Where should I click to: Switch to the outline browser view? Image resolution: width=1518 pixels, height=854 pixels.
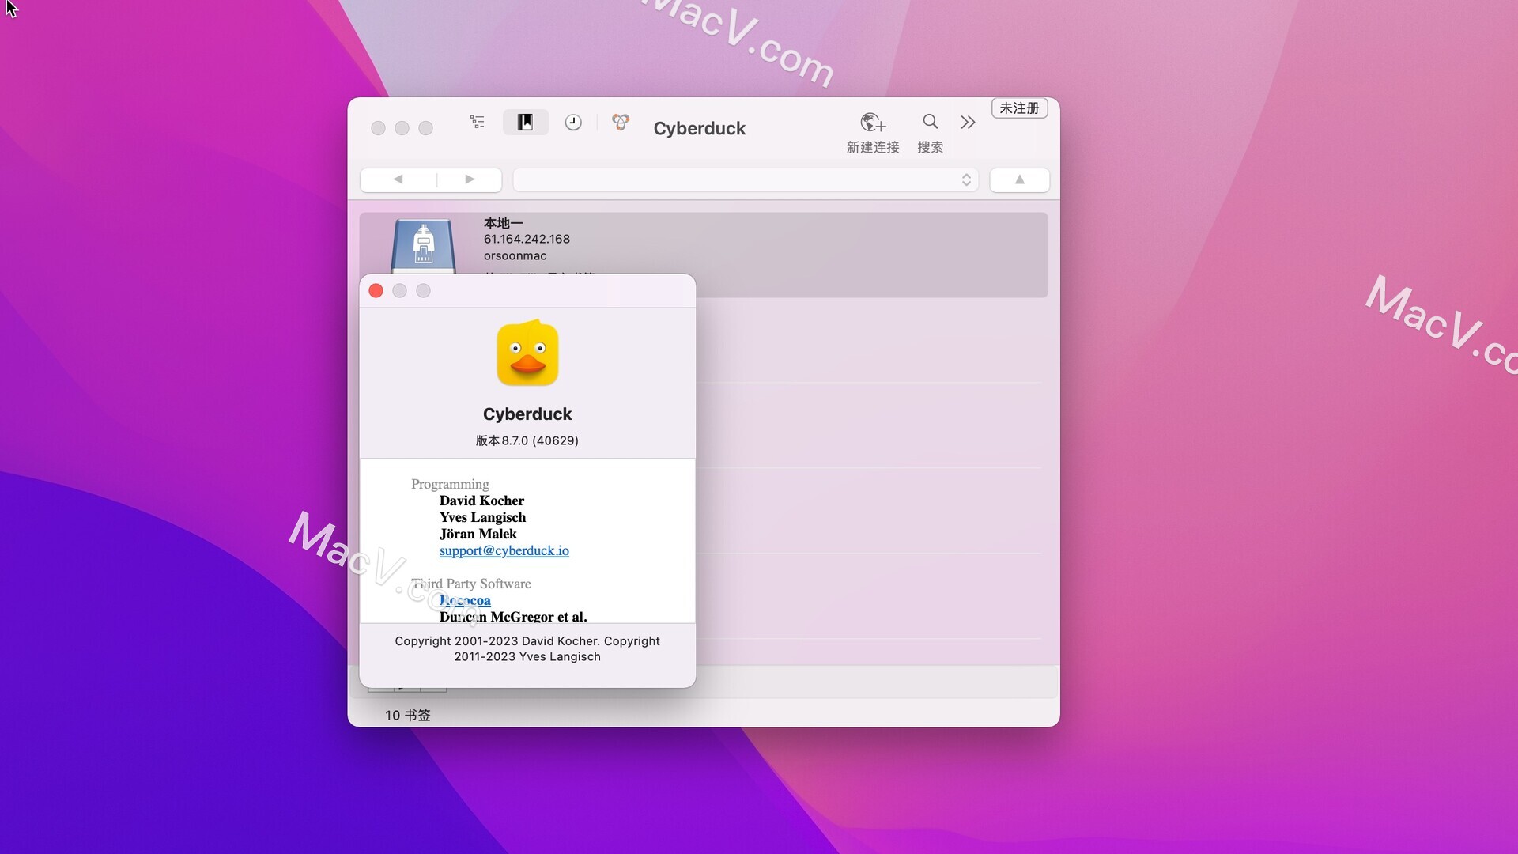point(478,122)
